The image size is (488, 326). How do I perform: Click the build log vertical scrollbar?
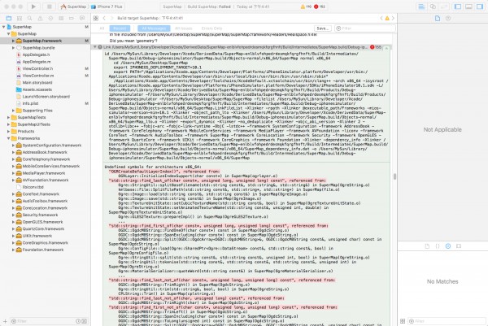(394, 176)
